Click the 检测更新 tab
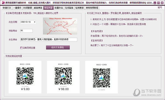 79,8
